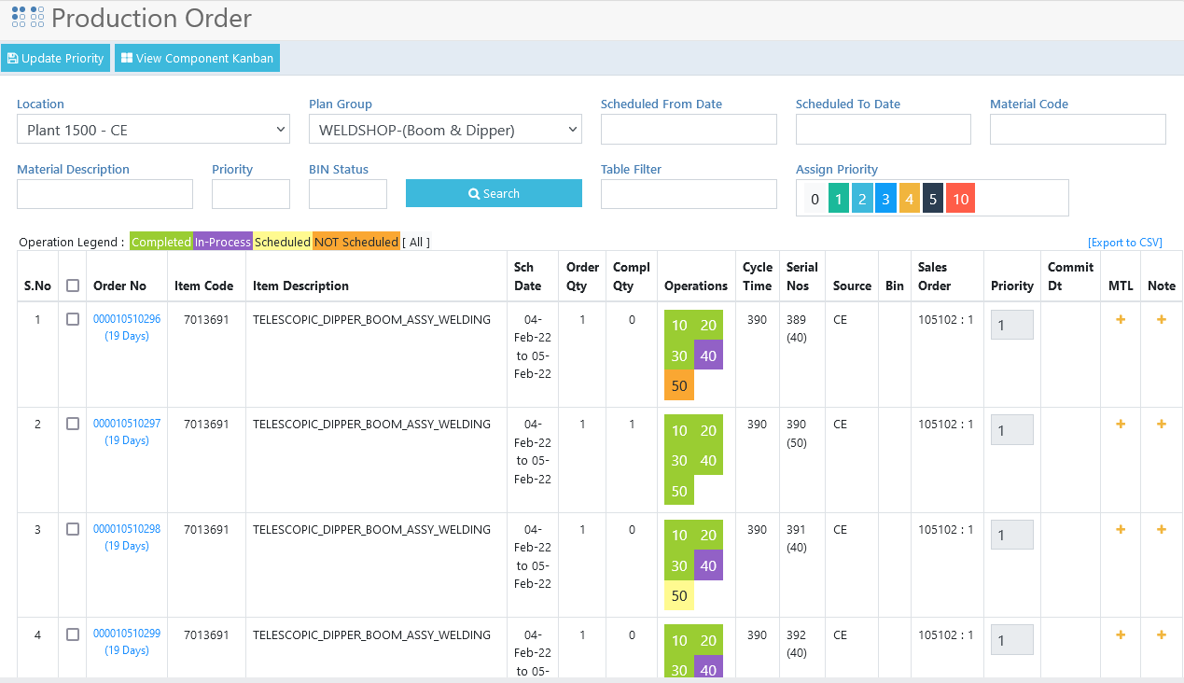Open View Component Kanban
Viewport: 1184px width, 683px height.
197,58
